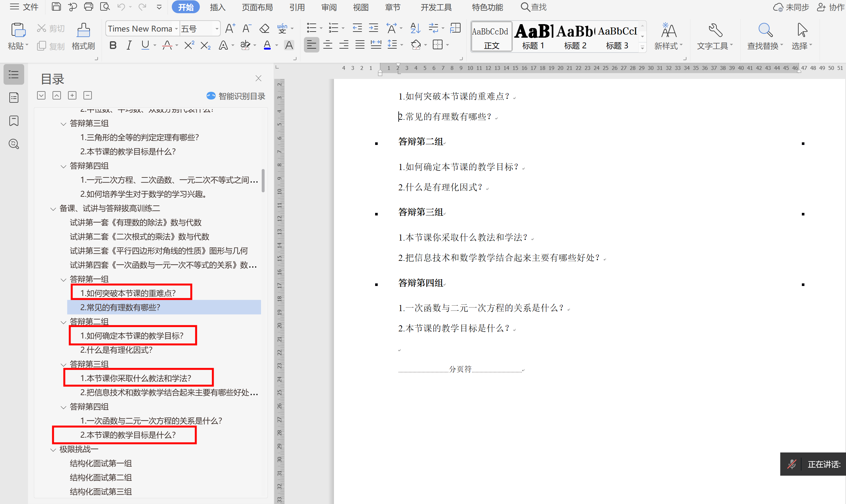This screenshot has height=504, width=846.
Task: Collapse the 答辩第四组 tree node
Action: tap(63, 407)
